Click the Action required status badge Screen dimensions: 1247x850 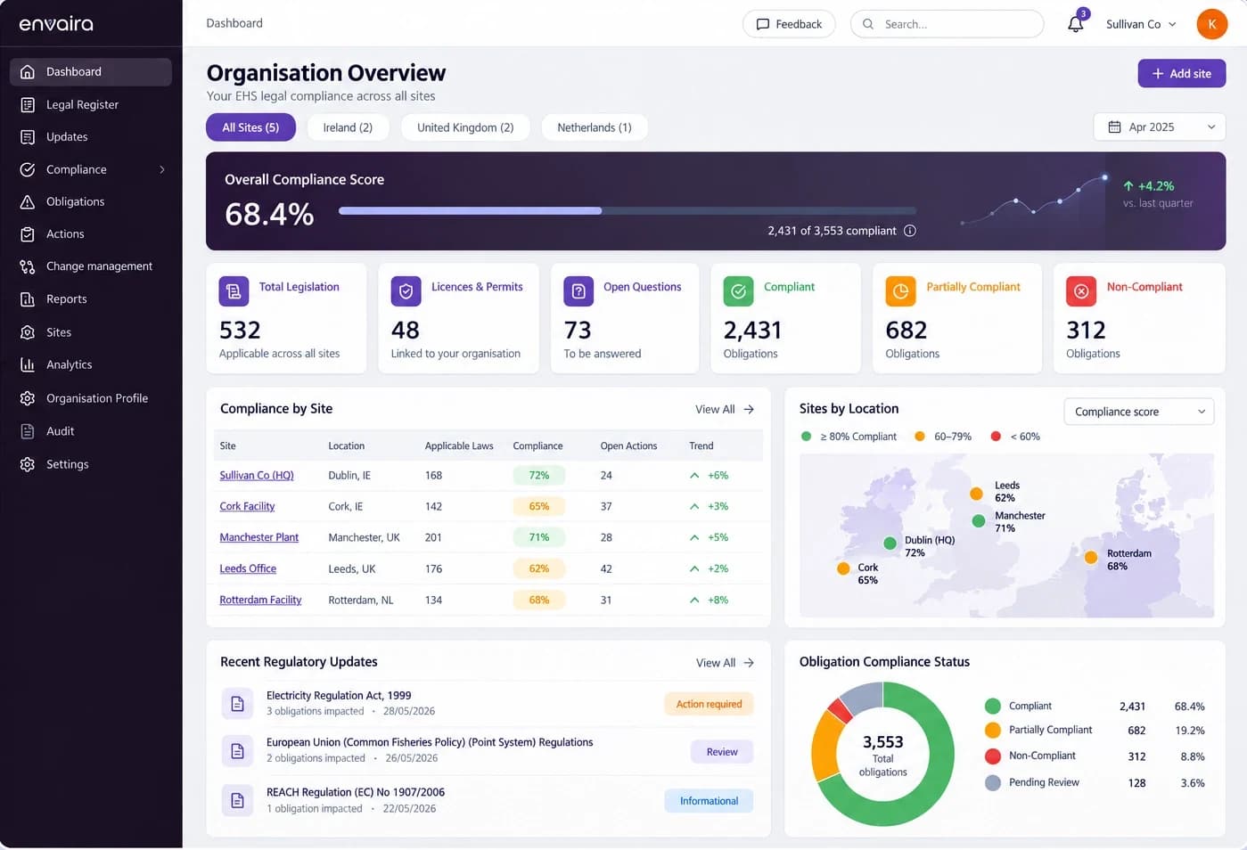pyautogui.click(x=709, y=704)
